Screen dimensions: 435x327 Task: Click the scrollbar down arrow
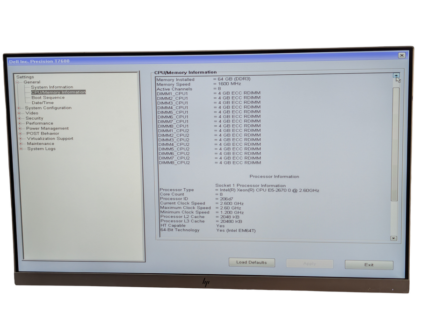[394, 238]
